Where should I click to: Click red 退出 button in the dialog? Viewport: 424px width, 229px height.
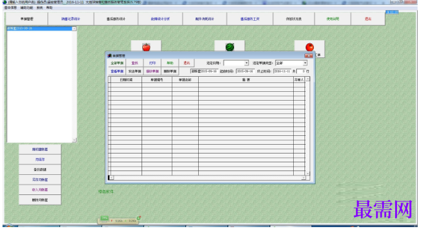(x=187, y=63)
